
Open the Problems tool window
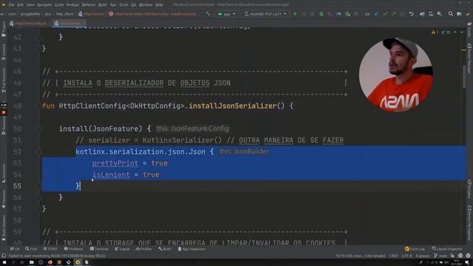[73, 249]
